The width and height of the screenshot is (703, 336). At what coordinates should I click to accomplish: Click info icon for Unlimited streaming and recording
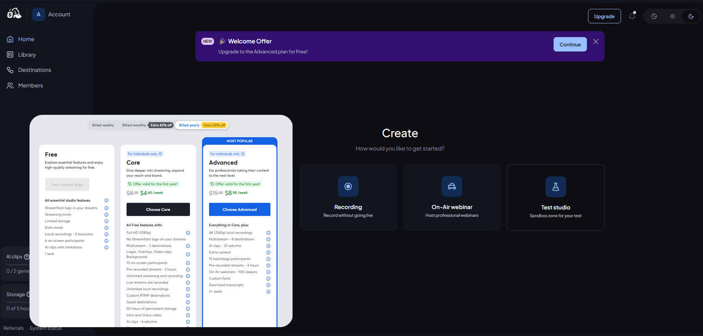click(x=188, y=276)
